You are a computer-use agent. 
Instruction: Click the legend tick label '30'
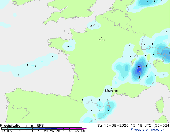[x=58, y=131]
